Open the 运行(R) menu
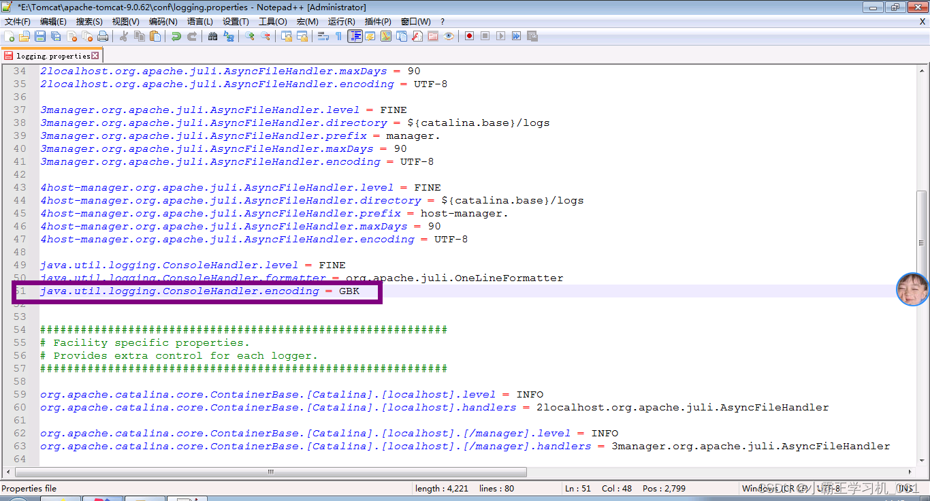This screenshot has height=501, width=930. point(342,22)
